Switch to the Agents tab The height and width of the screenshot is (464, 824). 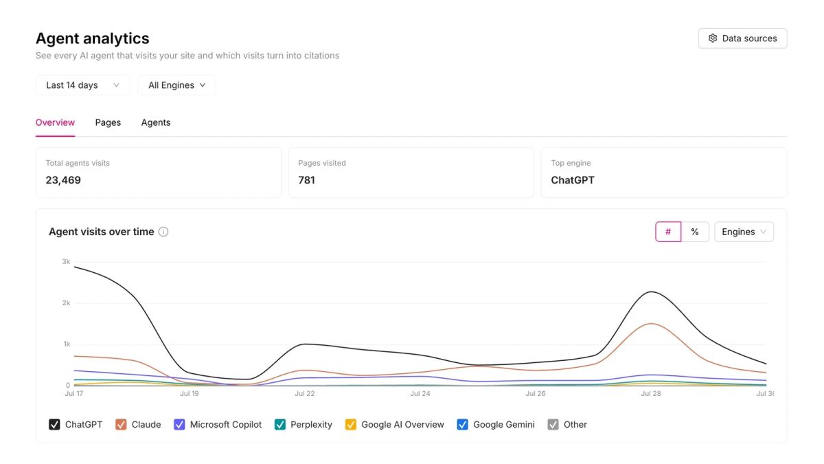pyautogui.click(x=156, y=122)
